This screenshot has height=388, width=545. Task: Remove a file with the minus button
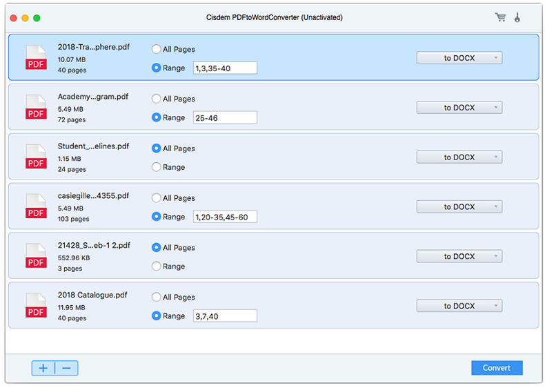[66, 368]
